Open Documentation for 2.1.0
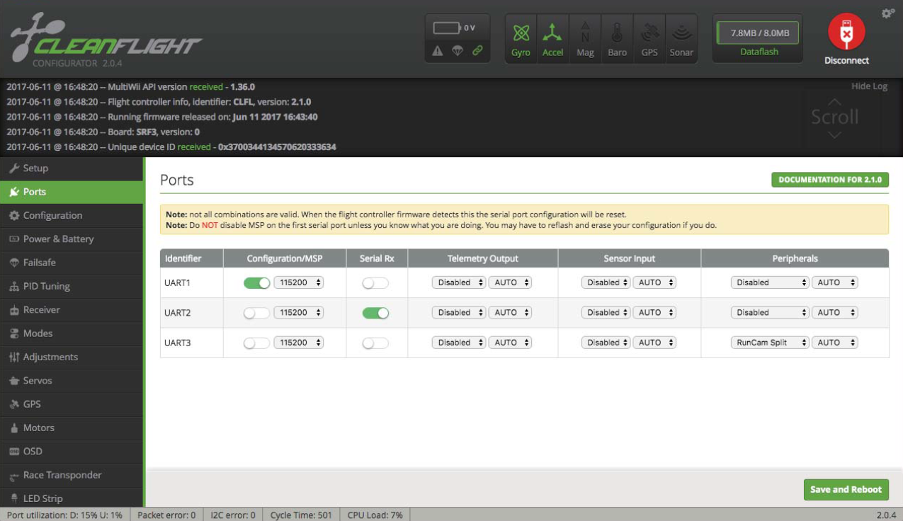Viewport: 903px width, 521px height. 829,180
